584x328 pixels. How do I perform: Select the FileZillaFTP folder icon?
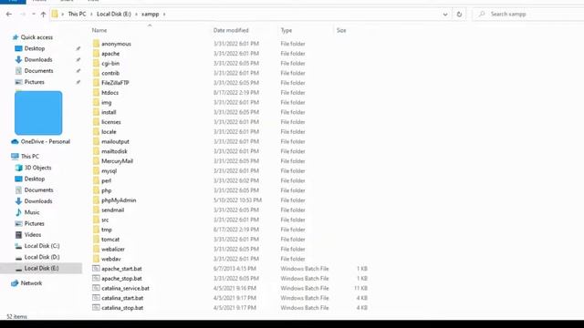pos(96,83)
